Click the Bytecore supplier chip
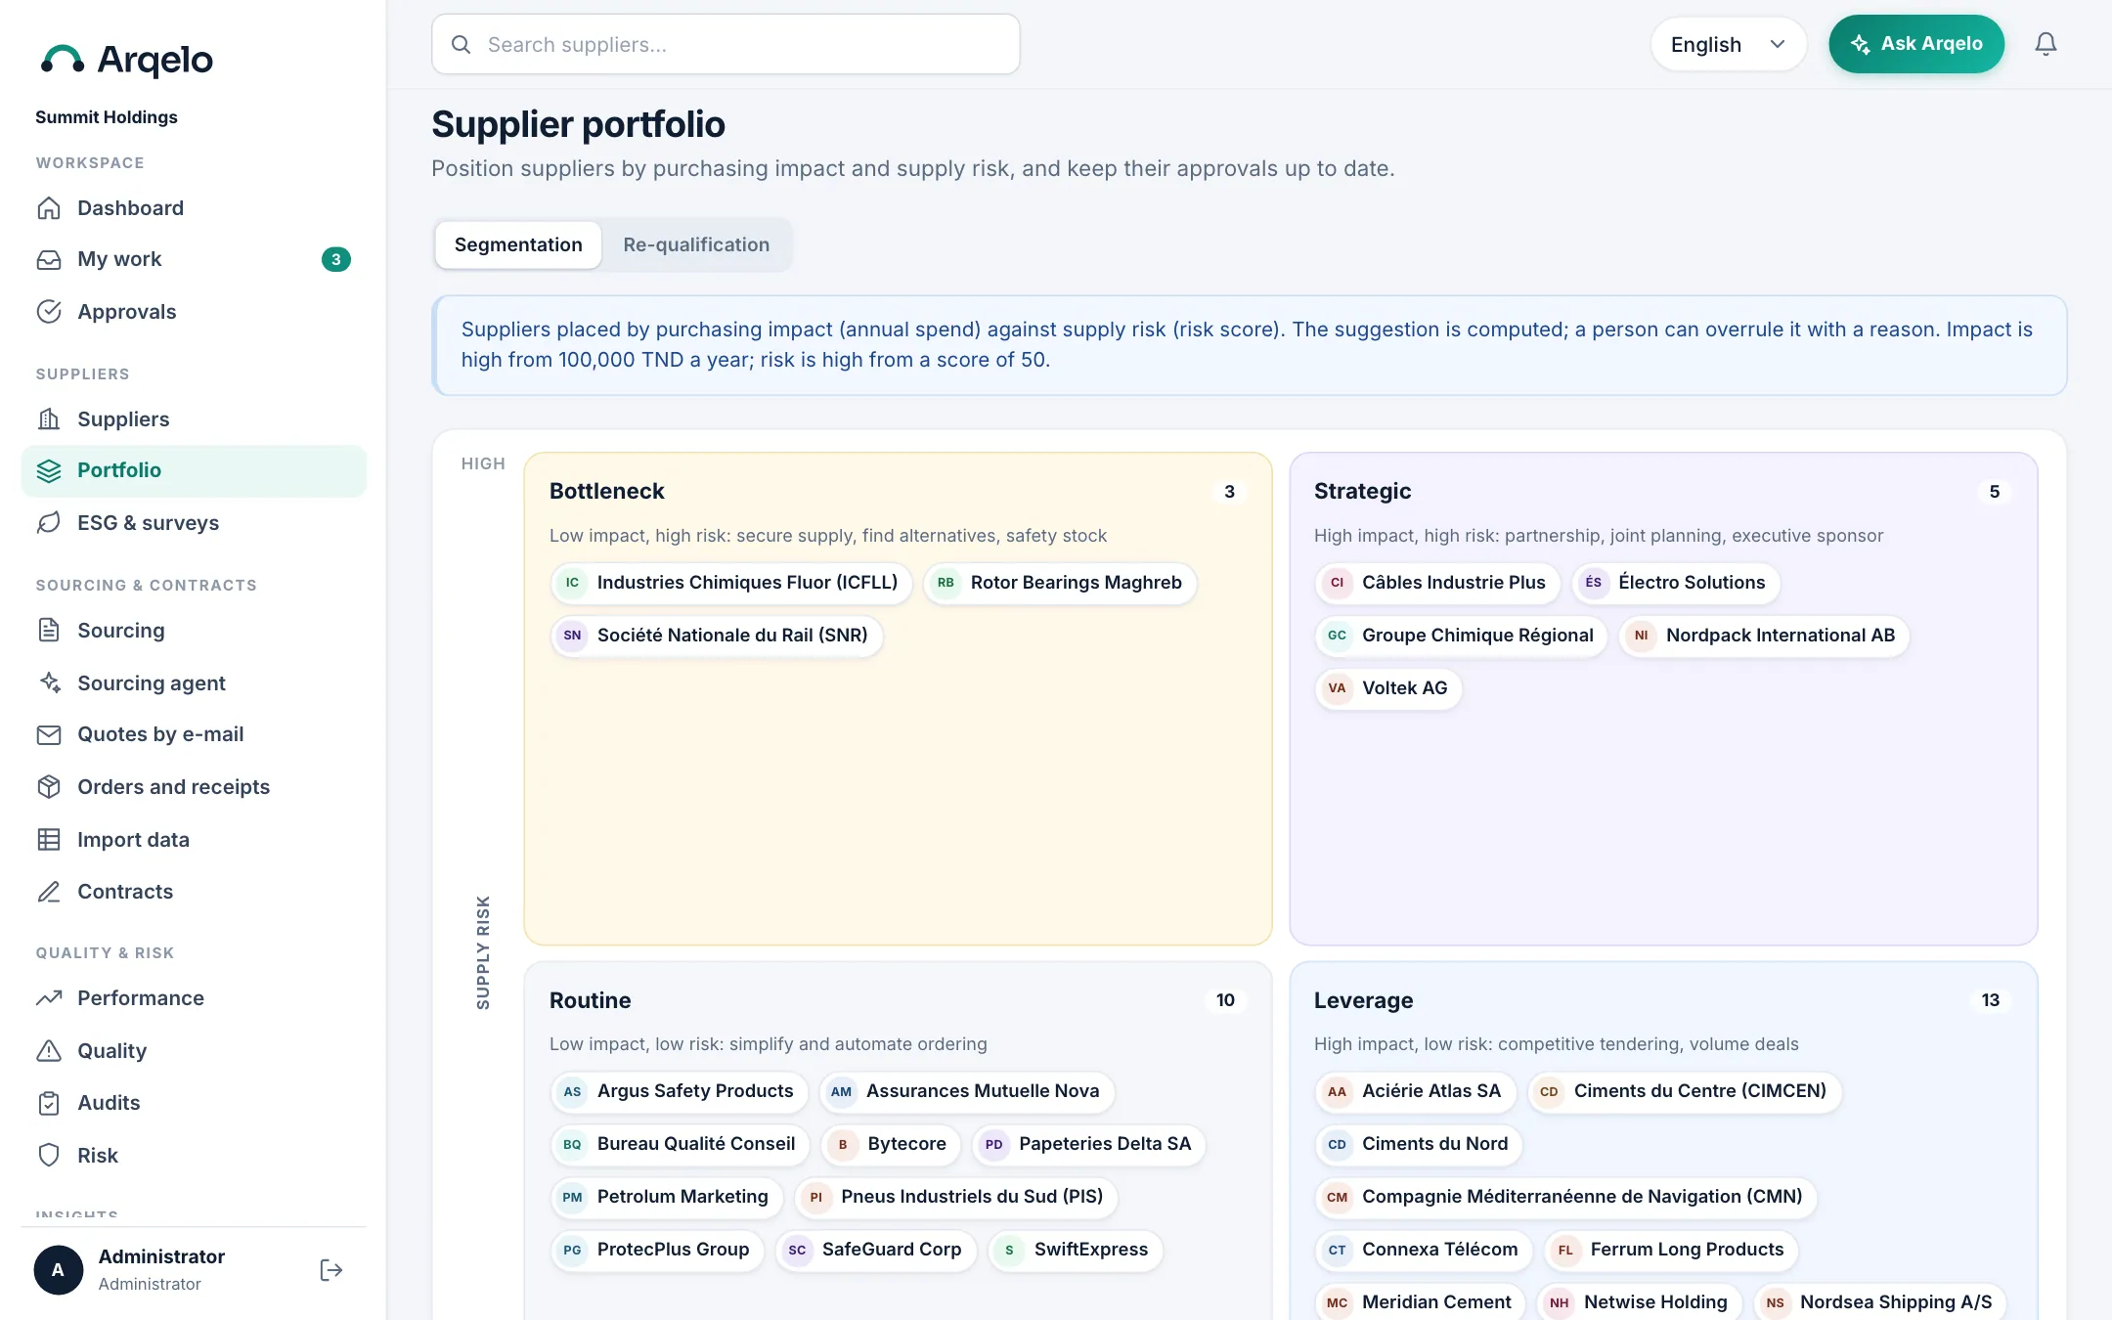Image resolution: width=2112 pixels, height=1320 pixels. click(891, 1144)
